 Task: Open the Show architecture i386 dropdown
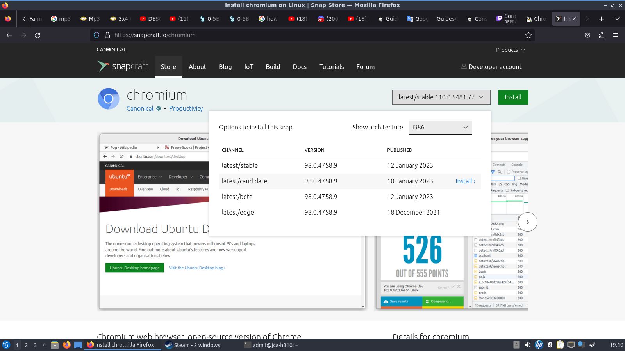click(440, 127)
